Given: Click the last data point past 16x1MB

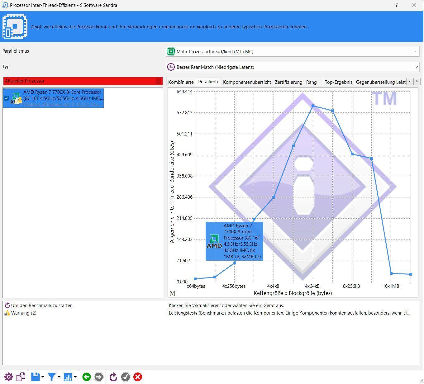Looking at the screenshot, I should (x=411, y=274).
